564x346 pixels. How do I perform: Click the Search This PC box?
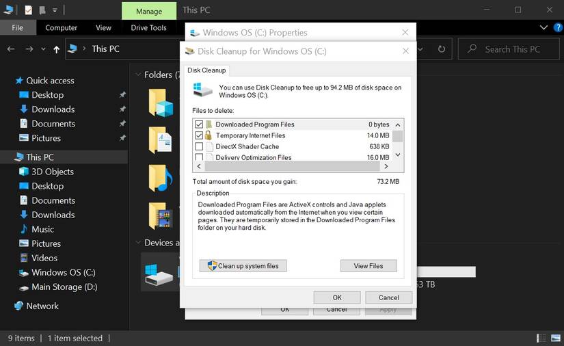click(509, 49)
